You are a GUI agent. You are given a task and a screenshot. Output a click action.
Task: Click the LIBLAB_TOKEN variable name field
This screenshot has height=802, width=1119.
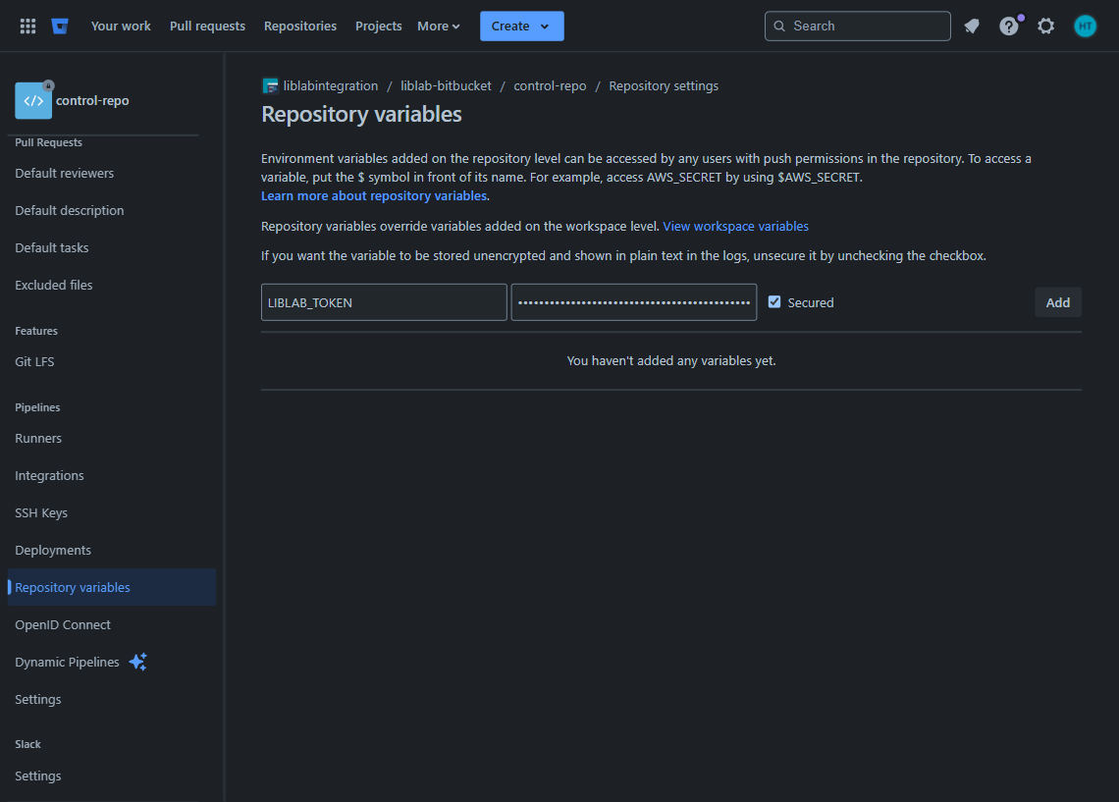[x=384, y=302]
